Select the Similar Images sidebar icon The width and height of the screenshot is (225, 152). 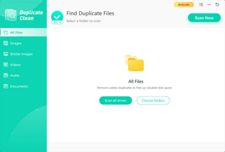(x=6, y=54)
